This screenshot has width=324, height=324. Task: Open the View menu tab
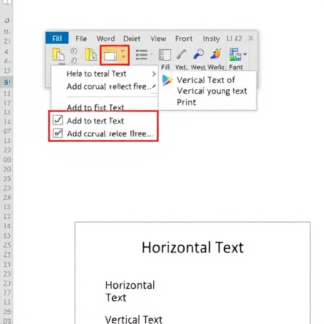coord(158,39)
